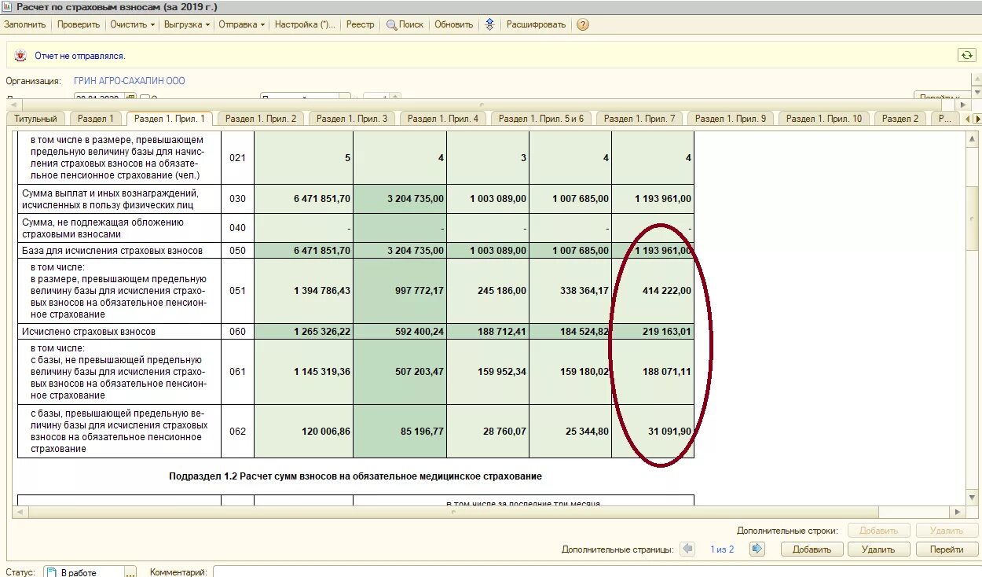Click the report status emblem icon

coord(19,56)
